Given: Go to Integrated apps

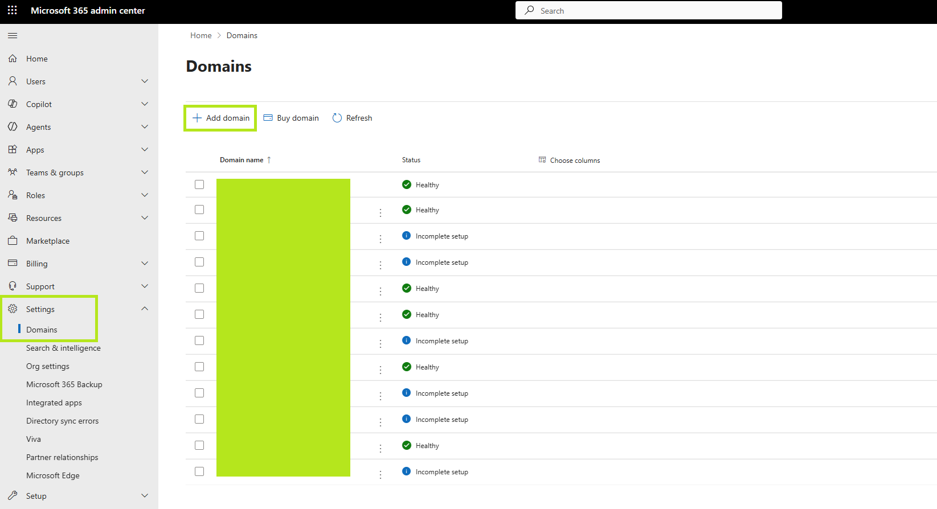Looking at the screenshot, I should (x=54, y=403).
